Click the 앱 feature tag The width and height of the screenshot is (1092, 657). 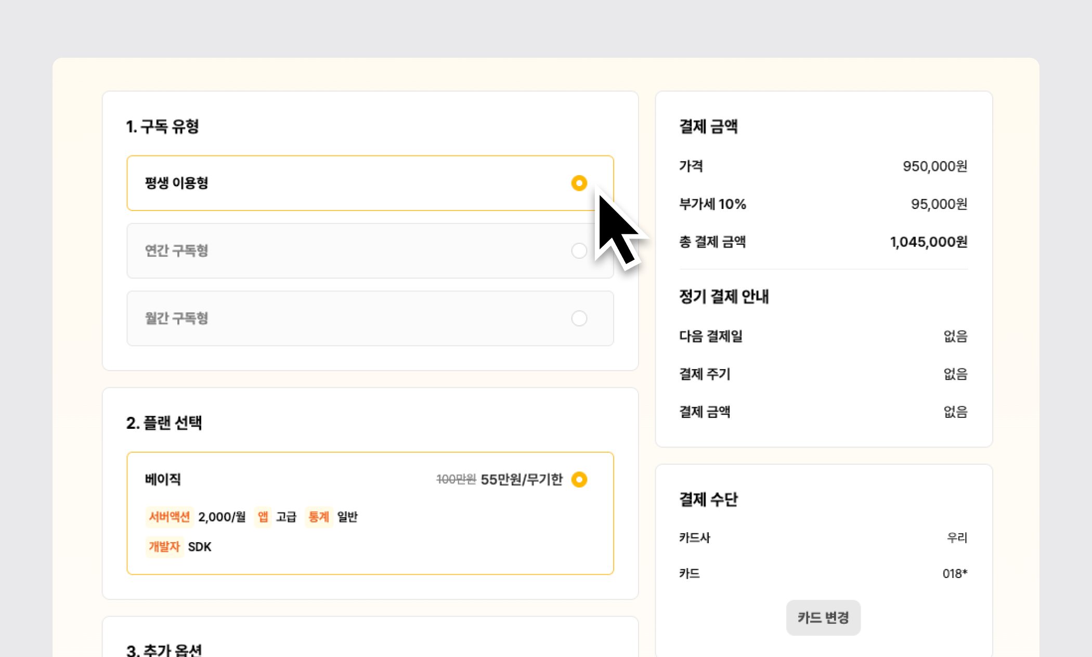pyautogui.click(x=263, y=517)
